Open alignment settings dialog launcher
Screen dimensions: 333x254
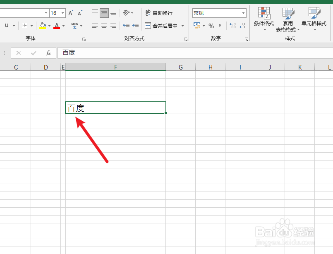pyautogui.click(x=186, y=39)
